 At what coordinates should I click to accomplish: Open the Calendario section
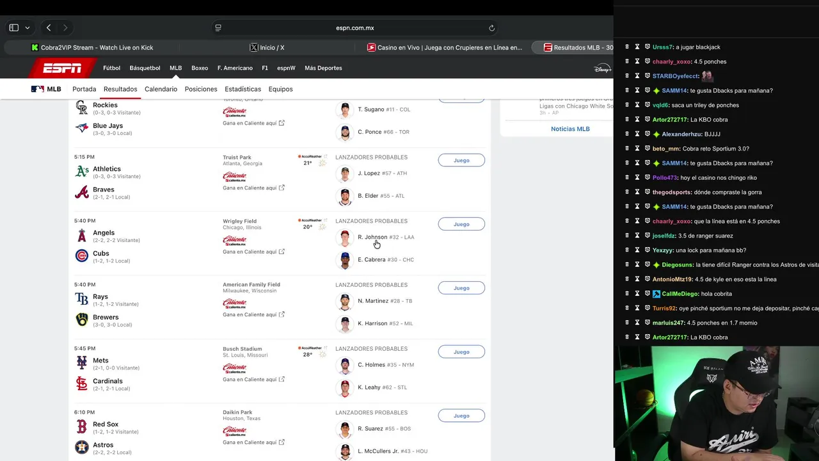(x=161, y=89)
